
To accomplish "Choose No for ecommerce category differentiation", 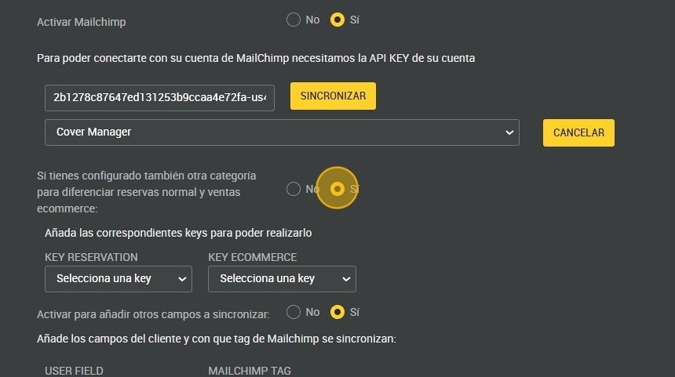I will [x=294, y=189].
